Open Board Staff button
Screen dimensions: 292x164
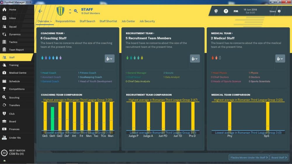[x=279, y=158]
